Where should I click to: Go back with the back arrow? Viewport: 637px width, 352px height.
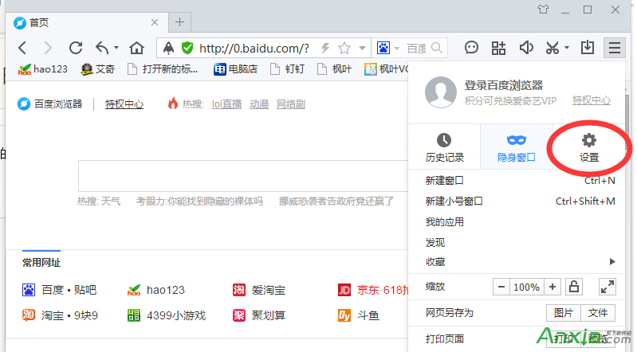coord(22,48)
